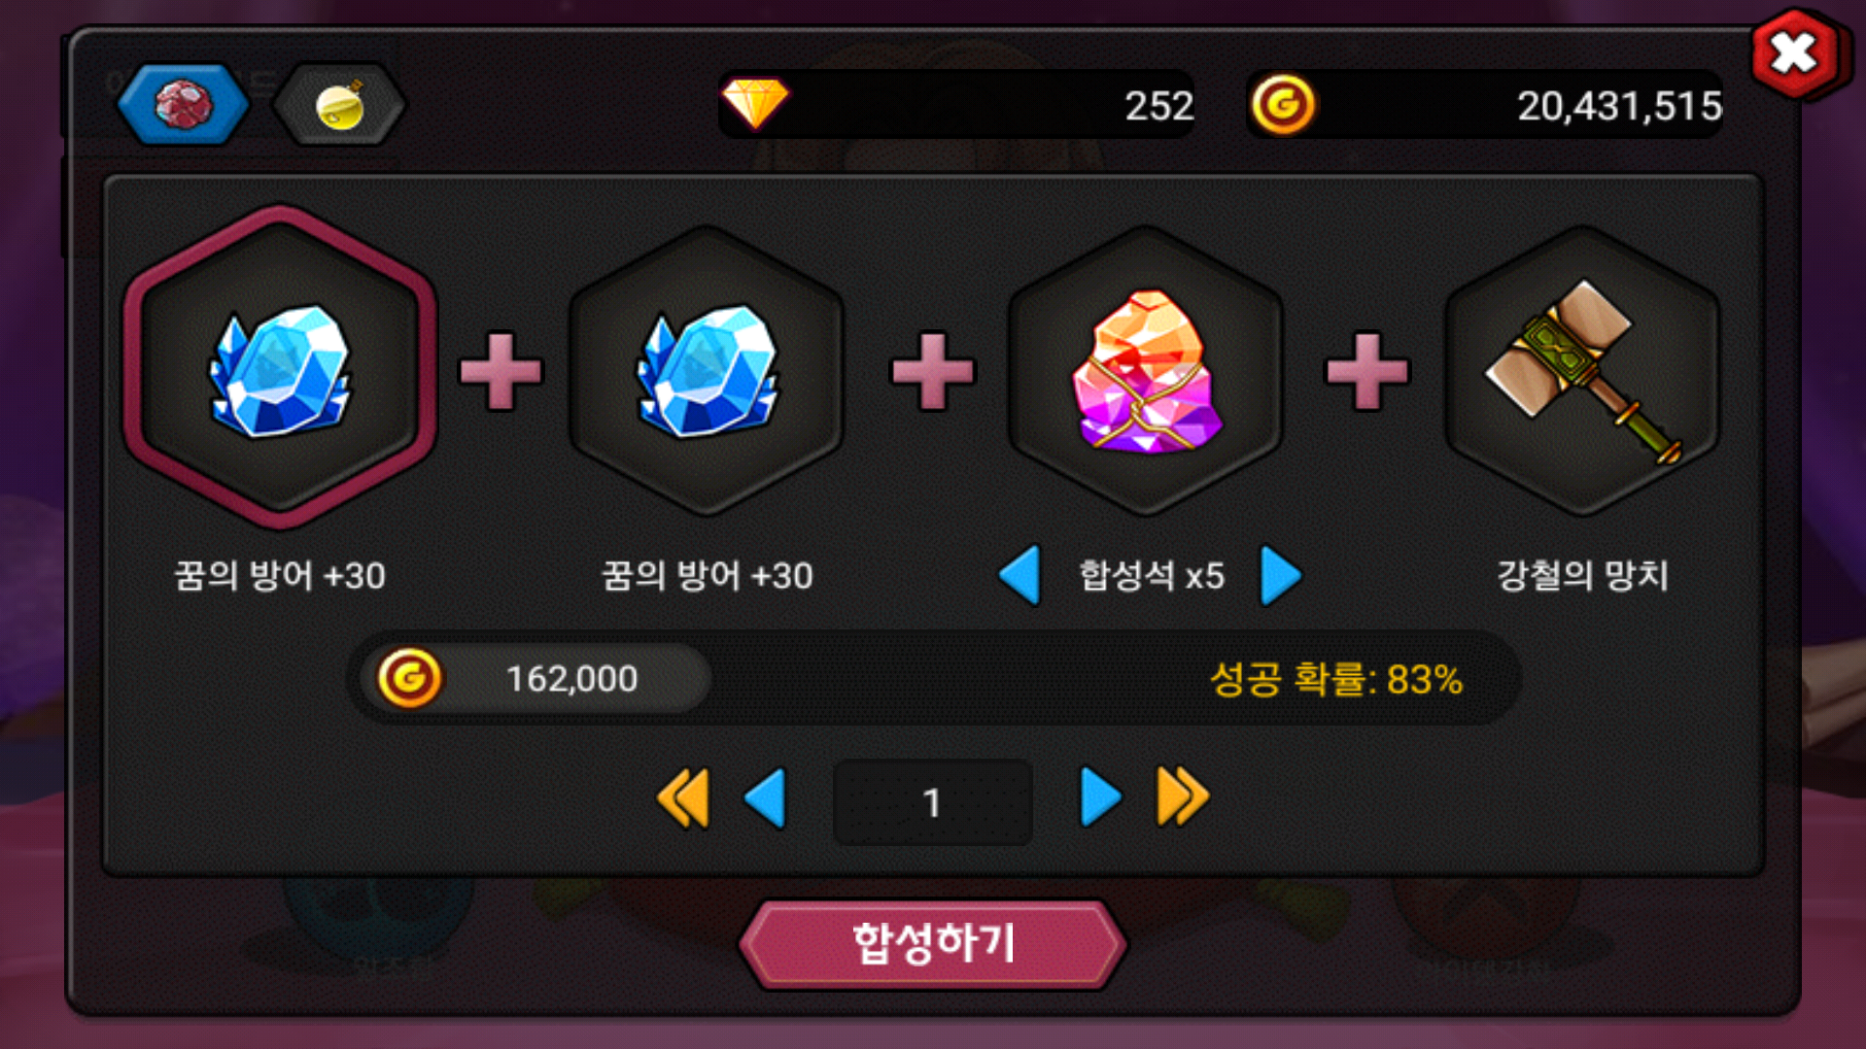This screenshot has width=1866, height=1049.
Task: Decrease synthesis quantity by one
Action: (765, 798)
